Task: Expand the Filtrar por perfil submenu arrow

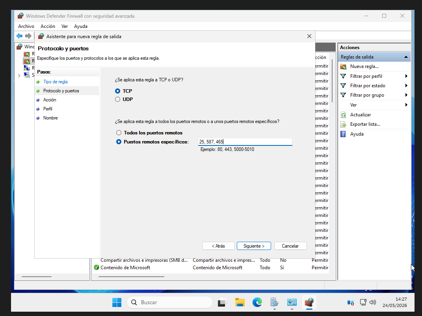Action: 406,76
